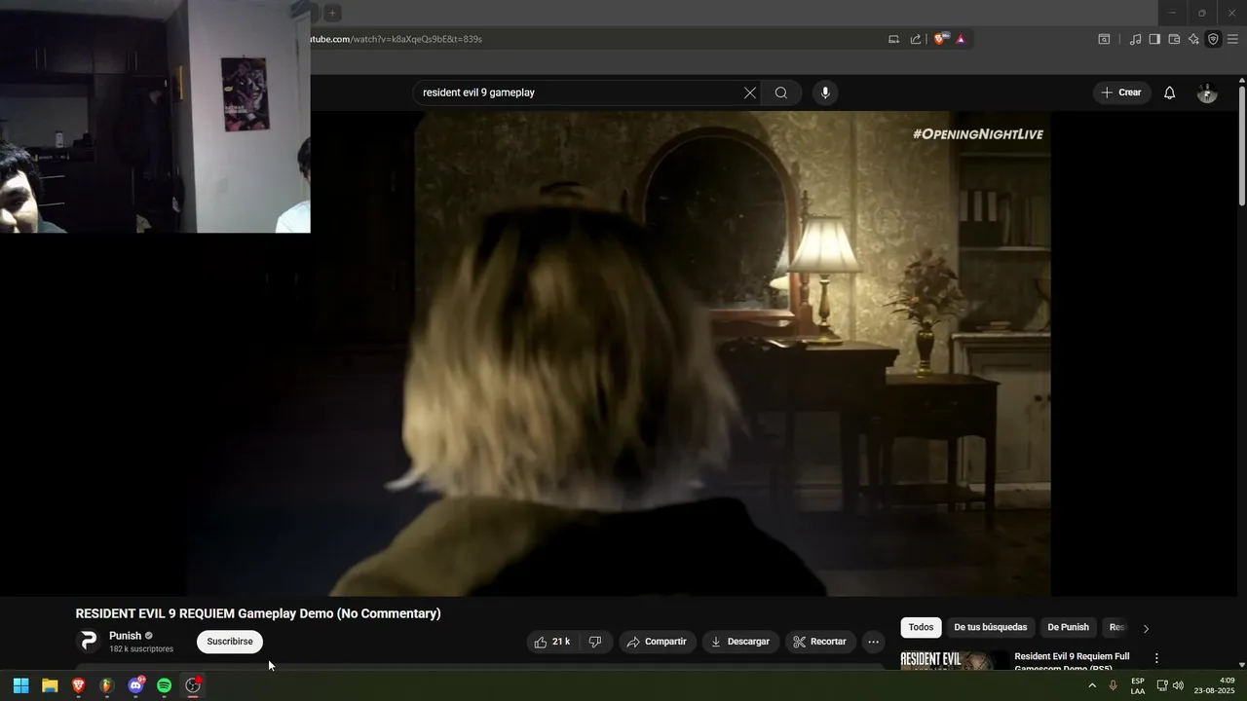Select the De Punish chip
The height and width of the screenshot is (701, 1247).
click(1068, 627)
